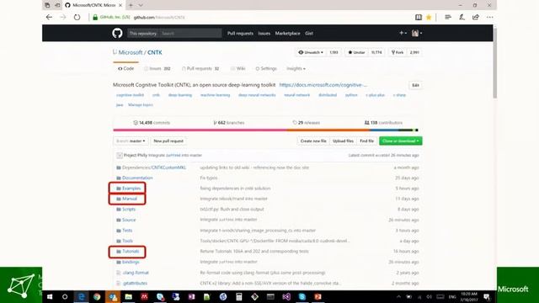
Task: Open the GitHub create-new plus dropdown
Action: pyautogui.click(x=403, y=34)
